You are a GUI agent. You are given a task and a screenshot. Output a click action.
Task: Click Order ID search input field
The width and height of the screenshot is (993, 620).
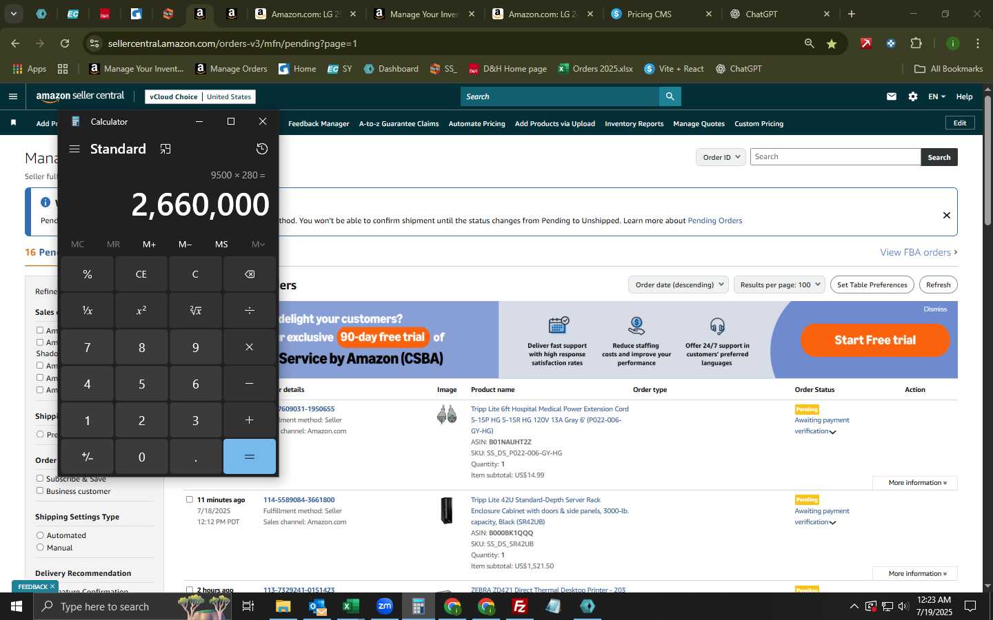[835, 157]
